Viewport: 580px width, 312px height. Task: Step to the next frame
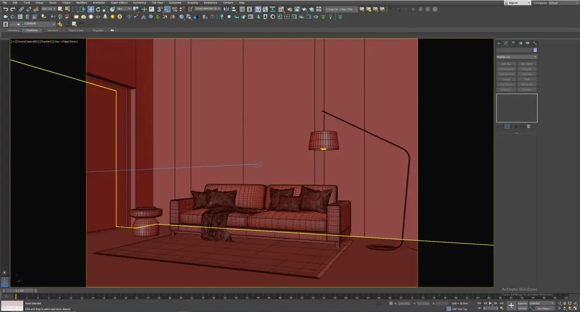click(495, 303)
